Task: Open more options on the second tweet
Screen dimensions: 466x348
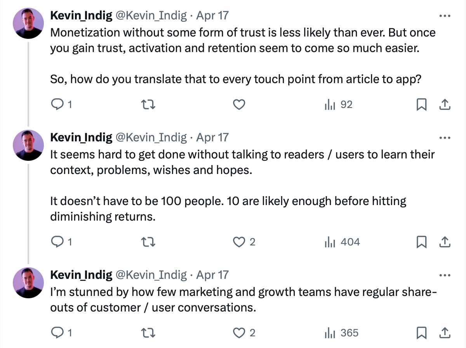Action: pyautogui.click(x=444, y=137)
